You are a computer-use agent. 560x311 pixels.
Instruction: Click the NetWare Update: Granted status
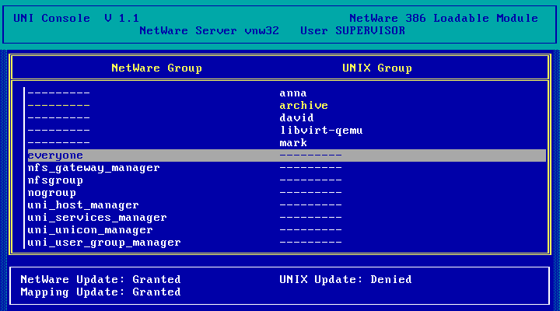[x=100, y=279]
